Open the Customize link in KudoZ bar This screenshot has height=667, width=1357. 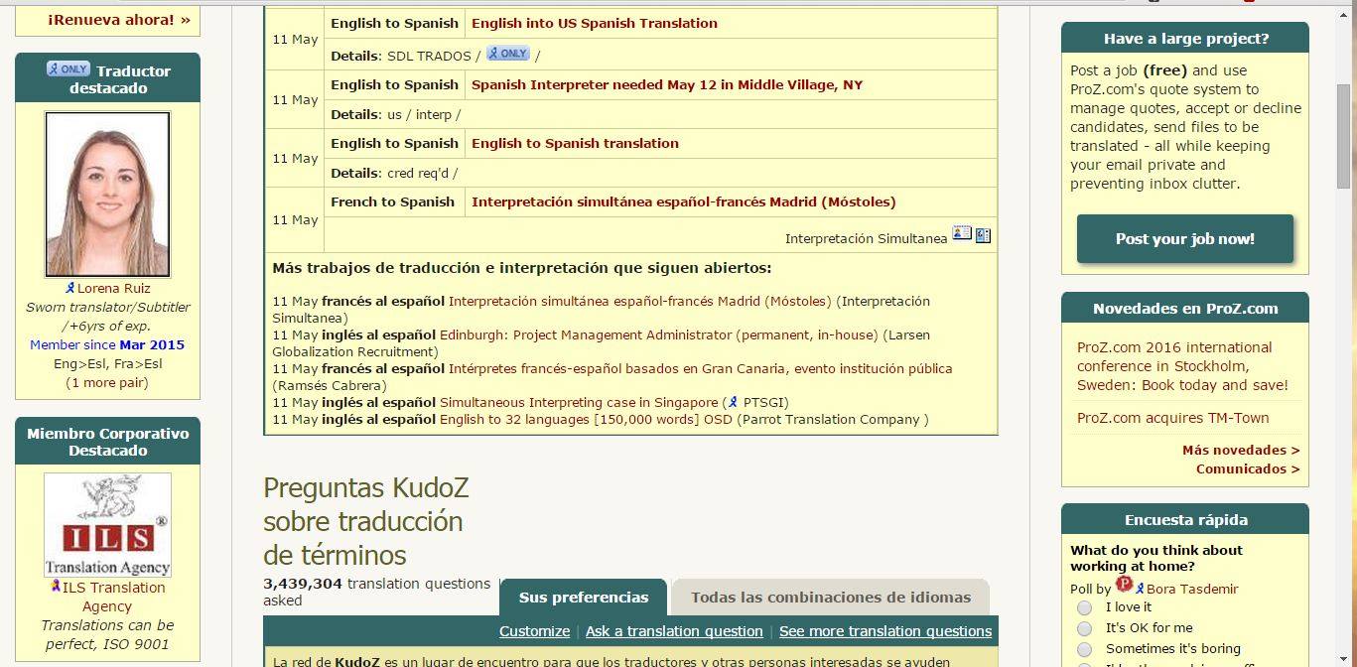point(534,631)
